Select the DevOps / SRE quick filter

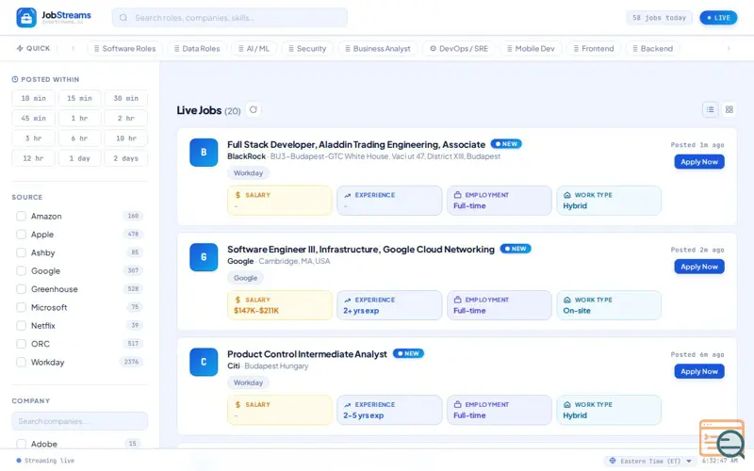[459, 49]
